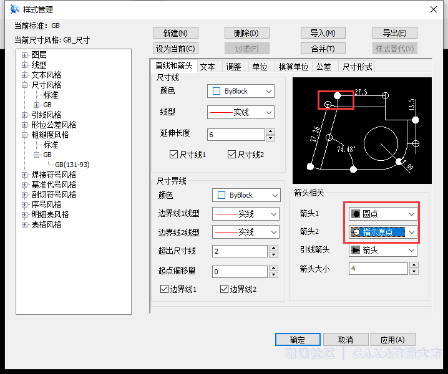Open the 引线箭头 dropdown
The width and height of the screenshot is (448, 374).
(x=383, y=251)
